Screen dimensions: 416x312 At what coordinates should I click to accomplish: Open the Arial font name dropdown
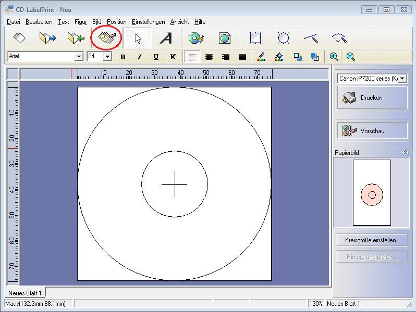[x=79, y=56]
